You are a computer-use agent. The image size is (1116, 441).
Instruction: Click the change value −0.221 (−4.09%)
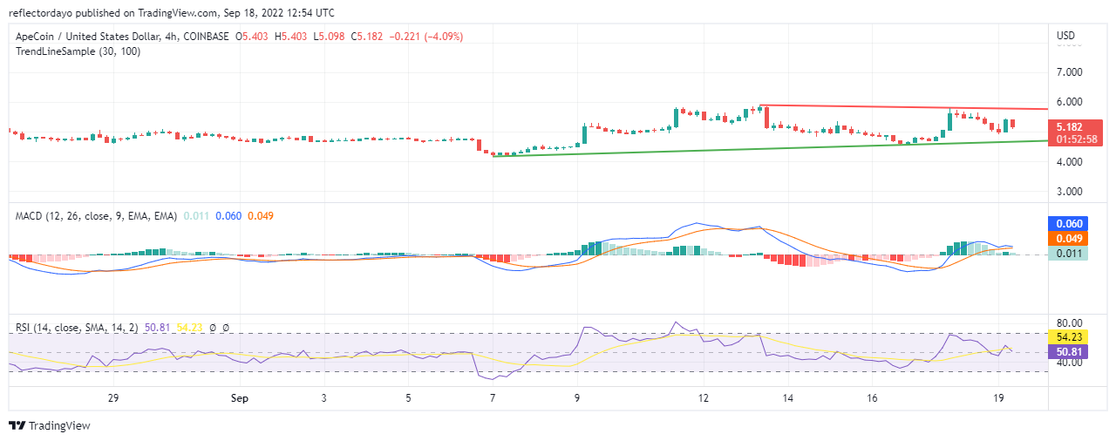(427, 37)
